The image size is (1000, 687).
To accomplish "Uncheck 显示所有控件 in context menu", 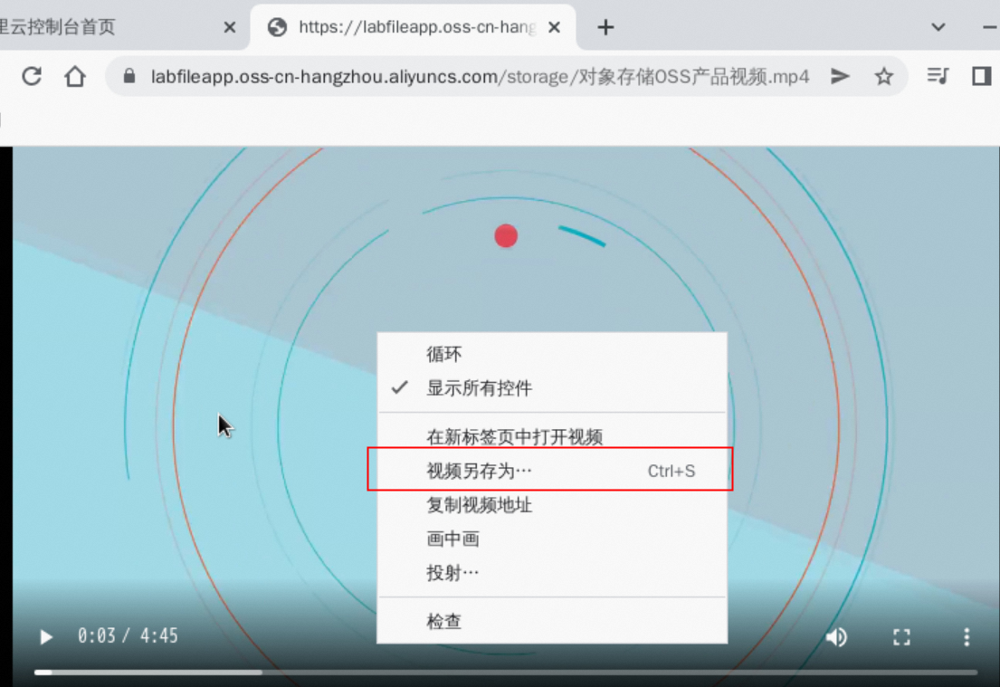I will (x=552, y=387).
